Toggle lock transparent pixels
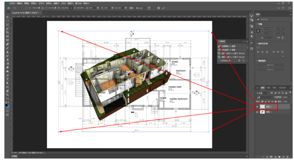This screenshot has width=294, height=161. pos(262,102)
